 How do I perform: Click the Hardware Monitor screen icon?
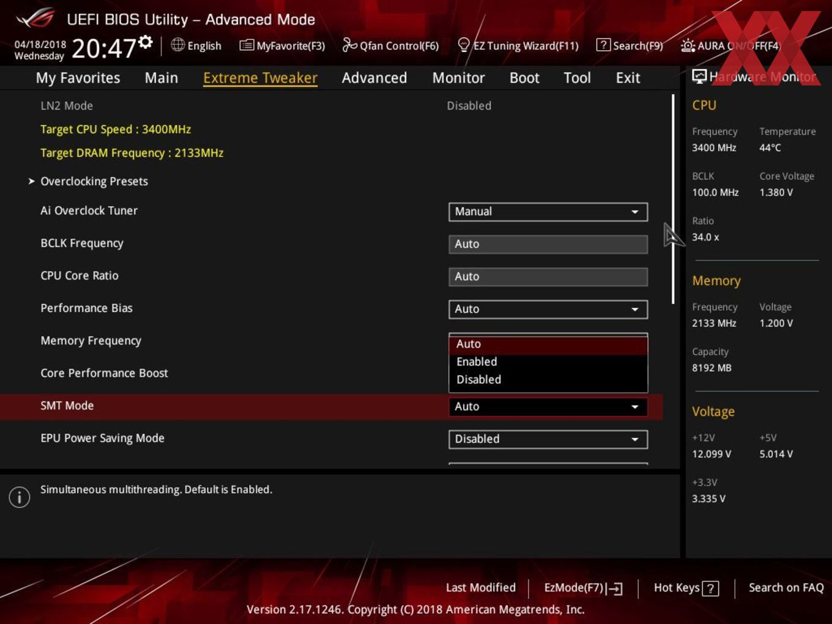pos(699,76)
